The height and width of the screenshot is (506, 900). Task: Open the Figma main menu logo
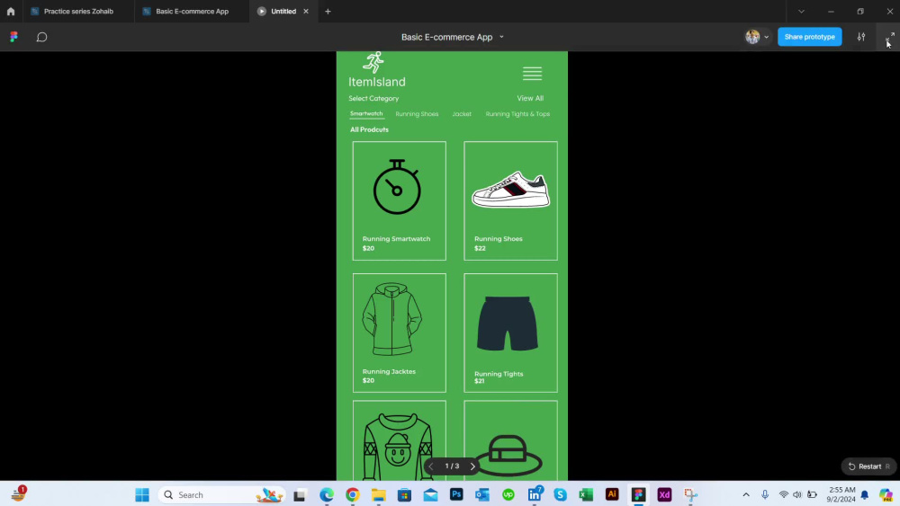click(x=13, y=37)
